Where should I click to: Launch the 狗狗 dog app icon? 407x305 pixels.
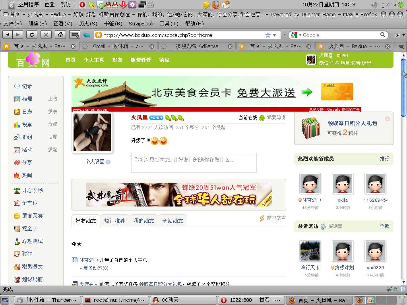pyautogui.click(x=17, y=254)
